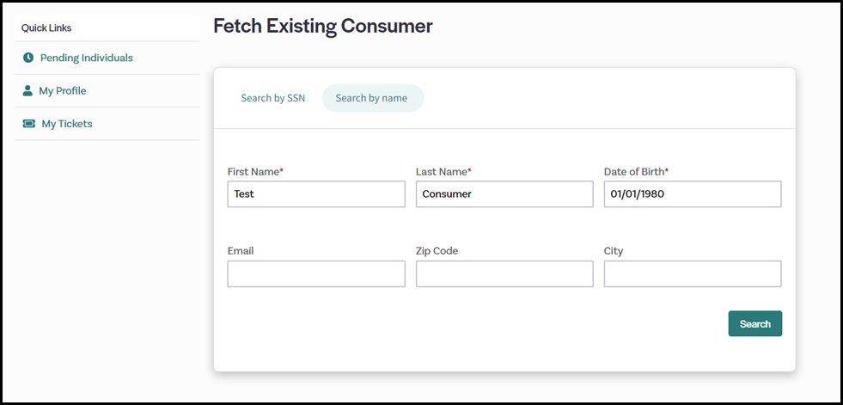Image resolution: width=843 pixels, height=405 pixels.
Task: Go to the My Profile link
Action: (63, 90)
